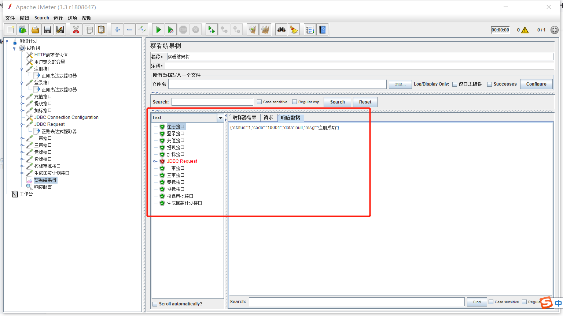Expand the JDBC Request result node
563x316 pixels.
point(155,161)
